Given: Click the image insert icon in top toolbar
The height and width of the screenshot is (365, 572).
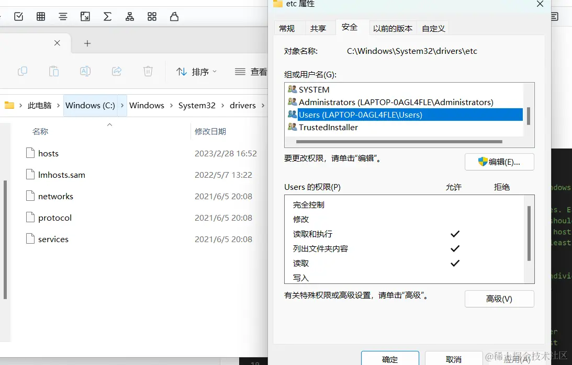Looking at the screenshot, I should (x=85, y=16).
